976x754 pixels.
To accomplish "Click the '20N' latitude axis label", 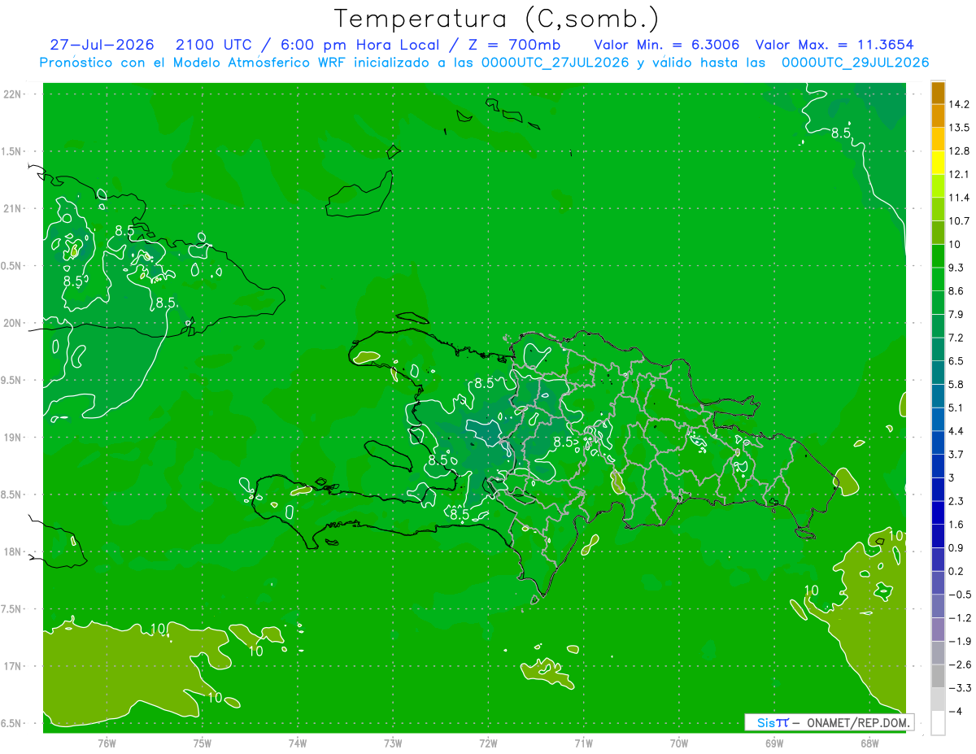I will [x=12, y=323].
